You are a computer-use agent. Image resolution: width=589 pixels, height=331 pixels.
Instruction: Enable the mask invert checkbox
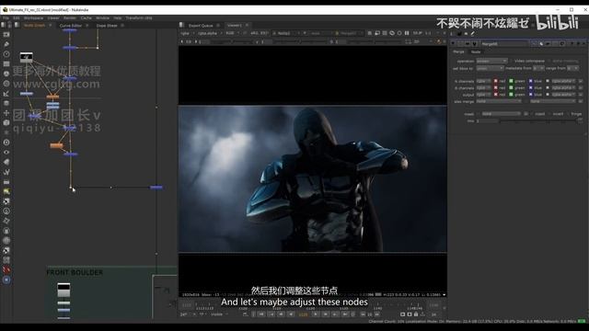pyautogui.click(x=549, y=114)
